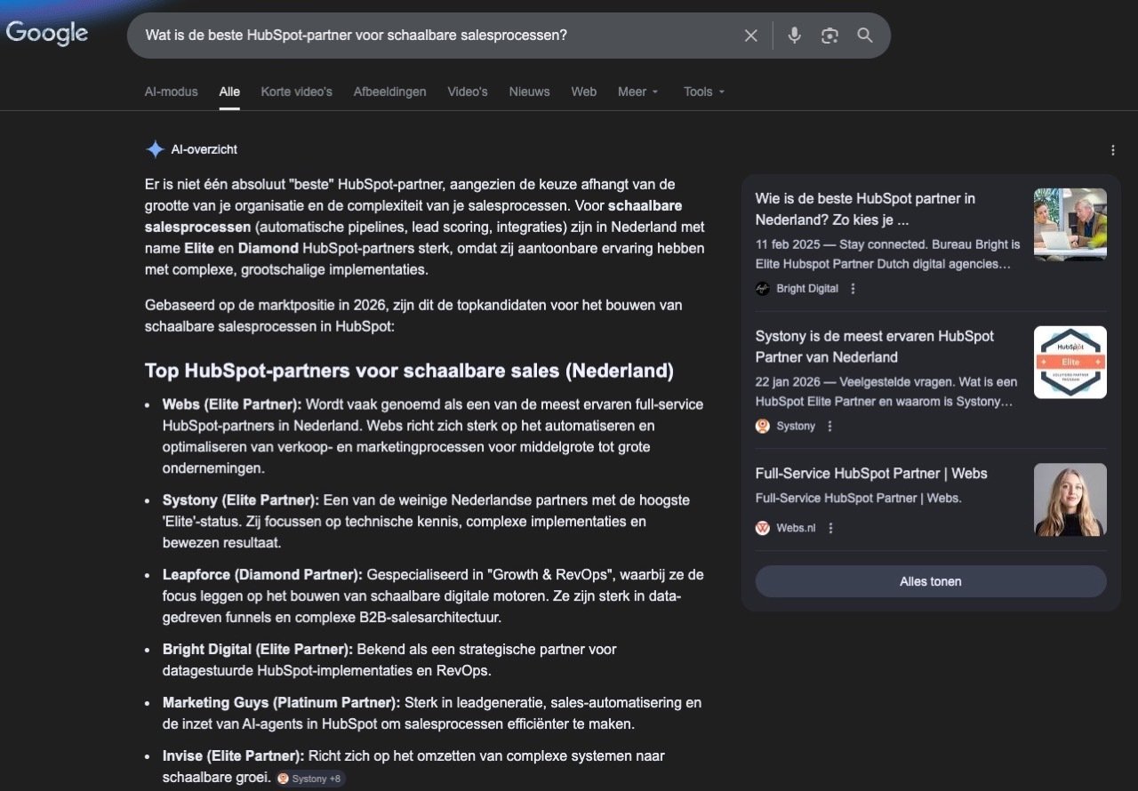Expand the 'Systony +8' source chip
Image resolution: width=1138 pixels, height=791 pixels.
pyautogui.click(x=309, y=777)
